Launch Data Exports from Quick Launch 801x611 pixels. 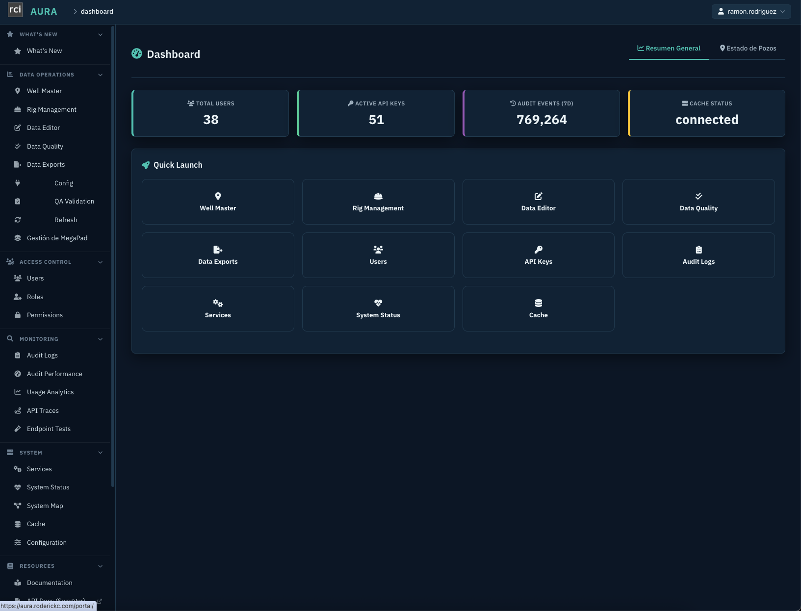pos(218,255)
